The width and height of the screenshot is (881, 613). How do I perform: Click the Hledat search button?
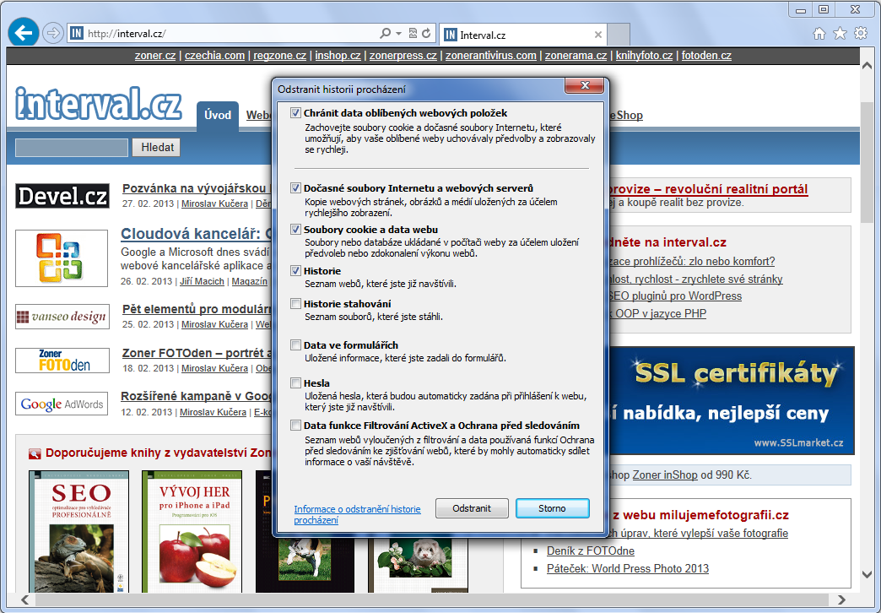[157, 148]
